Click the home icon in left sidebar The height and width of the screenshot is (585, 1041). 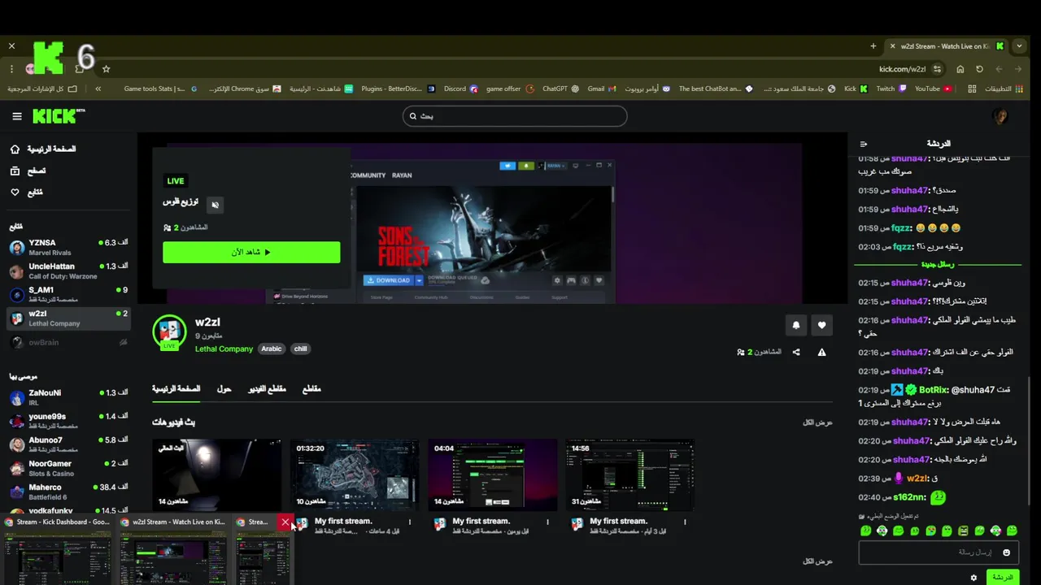15,149
